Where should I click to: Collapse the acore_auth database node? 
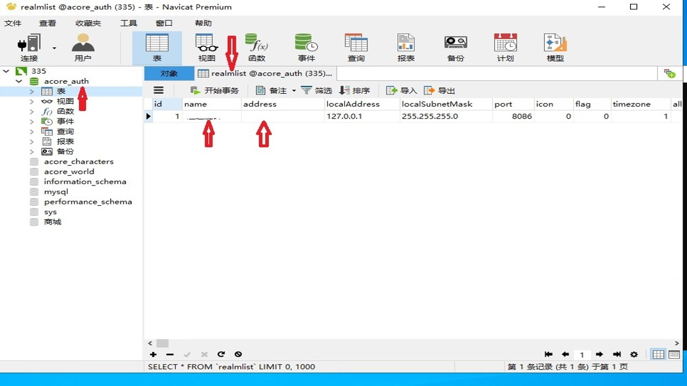19,81
